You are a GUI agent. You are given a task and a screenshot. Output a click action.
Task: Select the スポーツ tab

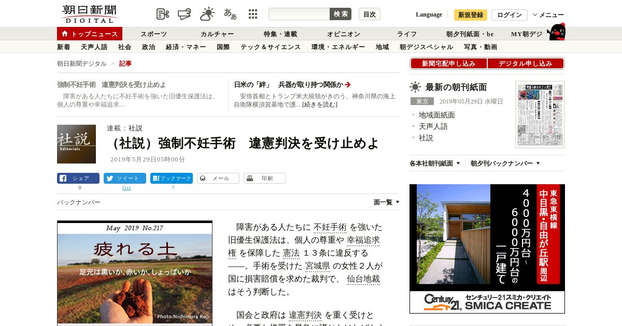coord(154,34)
